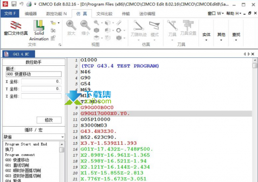Switch to the 传输 transmission tab
258x182 pixels.
click(x=126, y=14)
